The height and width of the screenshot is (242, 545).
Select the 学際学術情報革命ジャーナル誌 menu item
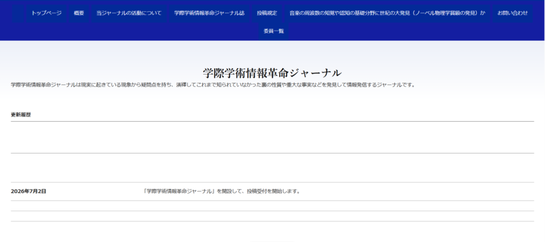[x=209, y=13]
